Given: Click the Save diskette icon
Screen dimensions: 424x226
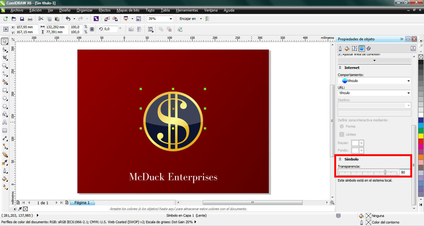Looking at the screenshot, I should tap(22, 19).
